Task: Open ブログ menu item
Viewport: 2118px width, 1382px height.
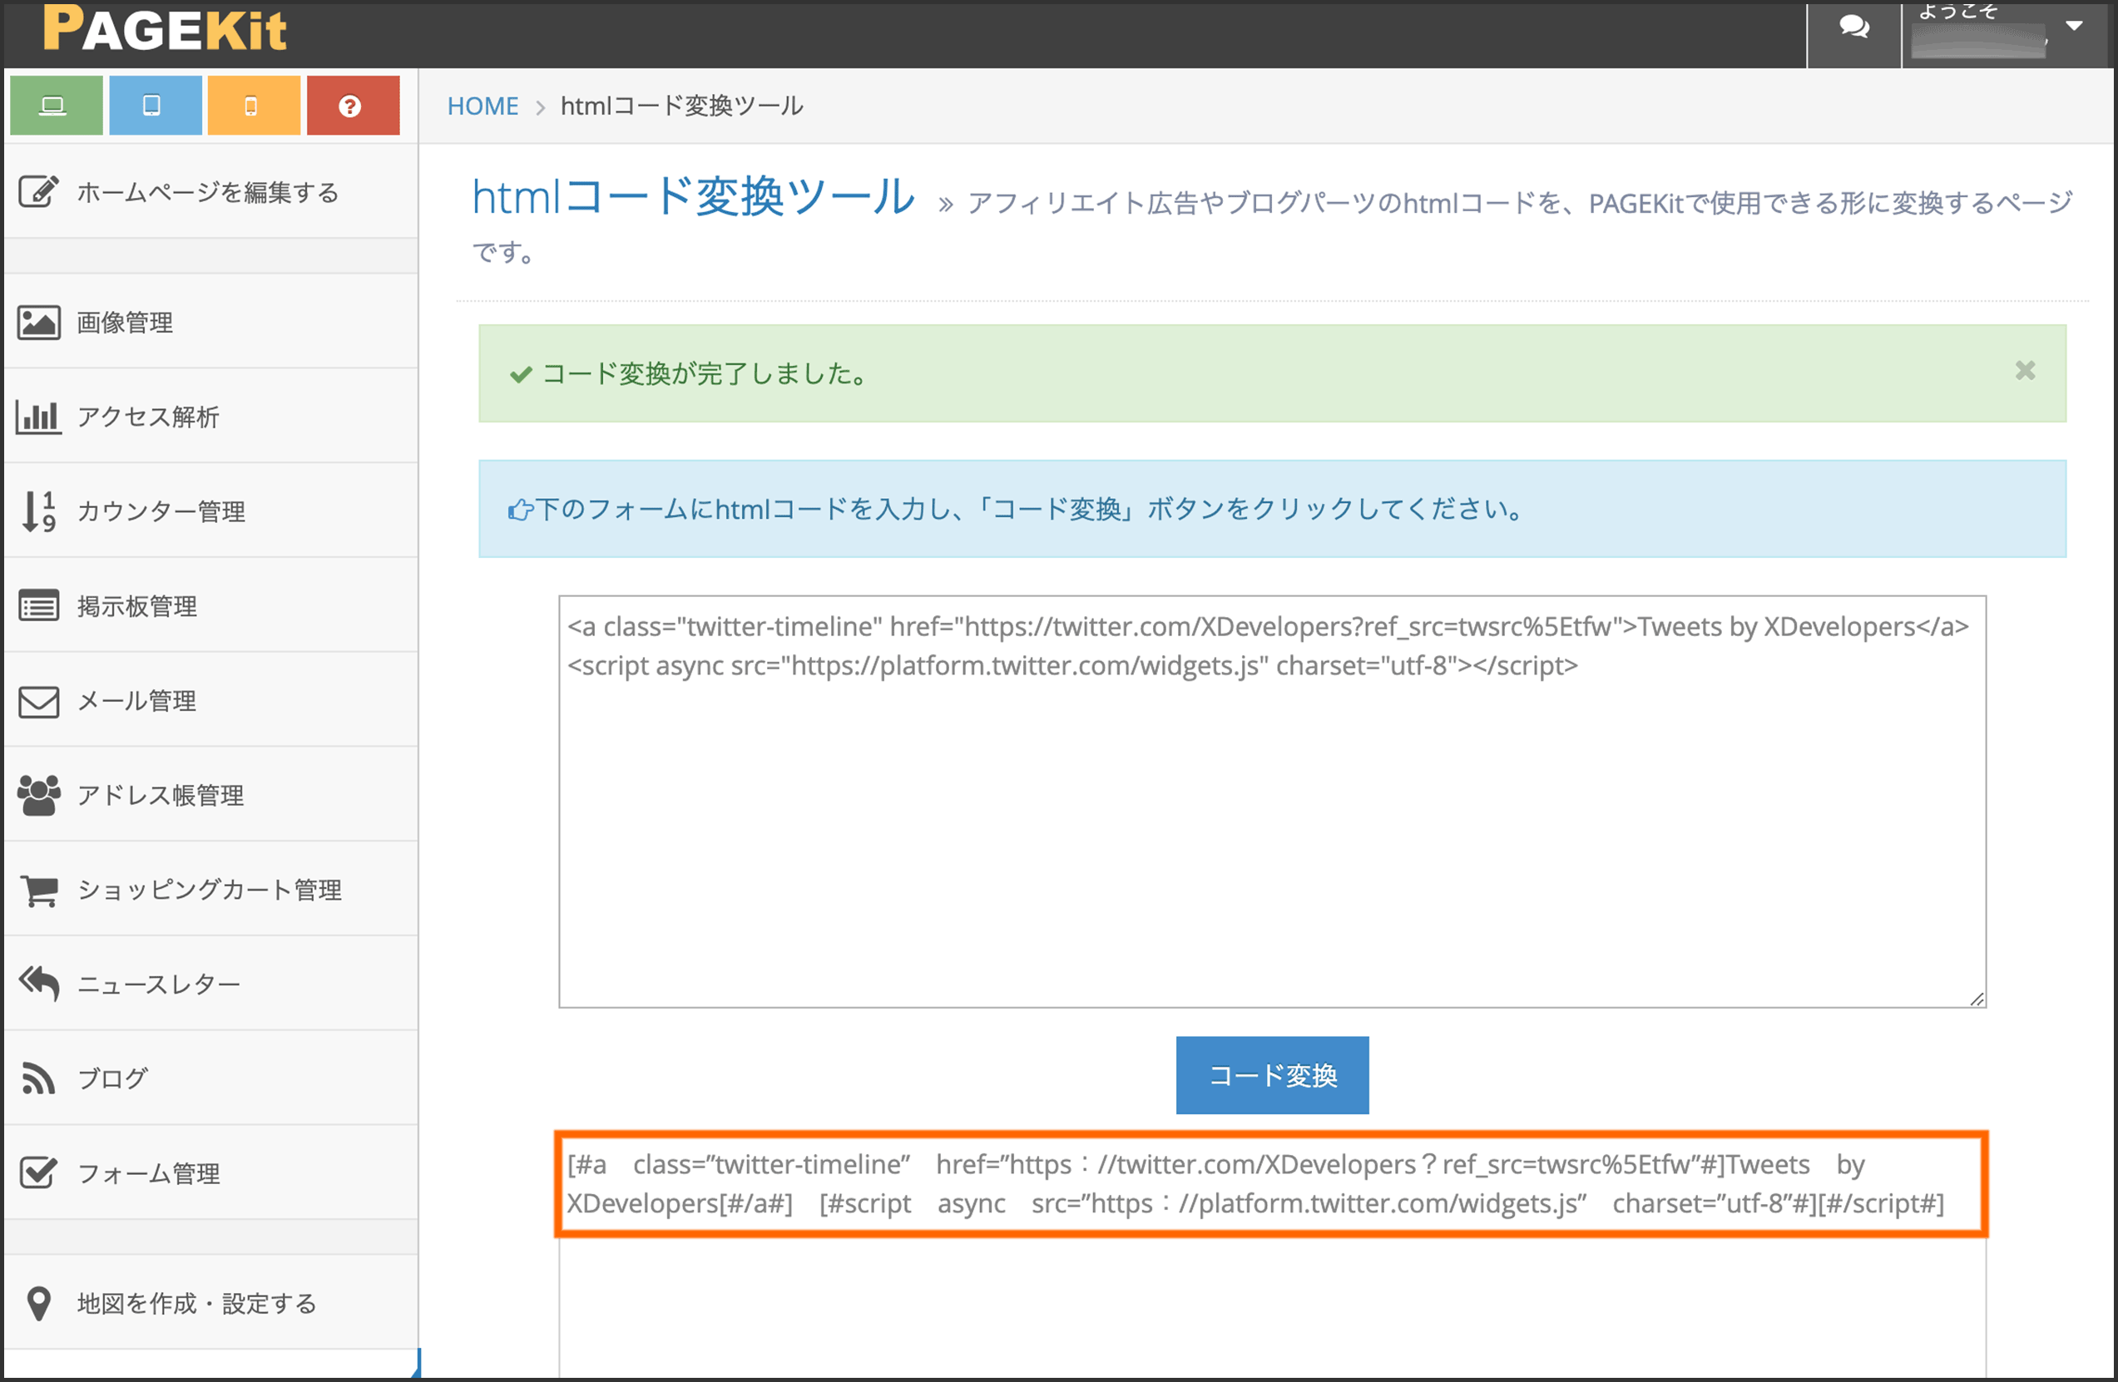Action: [211, 1078]
